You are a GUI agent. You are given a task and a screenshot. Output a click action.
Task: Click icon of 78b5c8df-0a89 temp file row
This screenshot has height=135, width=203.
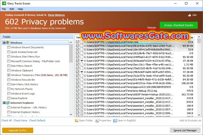point(82,72)
